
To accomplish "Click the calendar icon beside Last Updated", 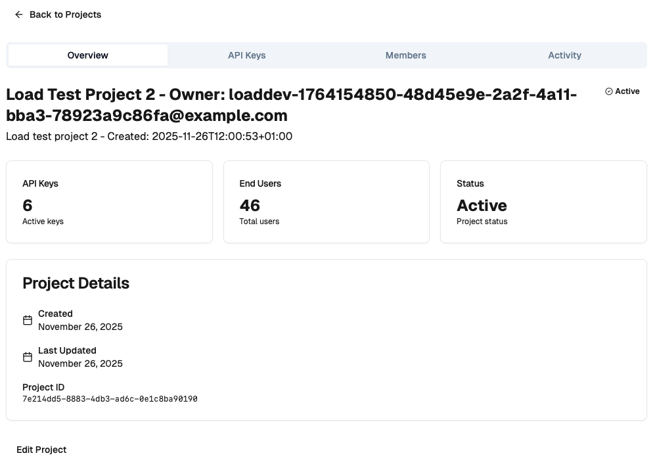I will tap(27, 357).
